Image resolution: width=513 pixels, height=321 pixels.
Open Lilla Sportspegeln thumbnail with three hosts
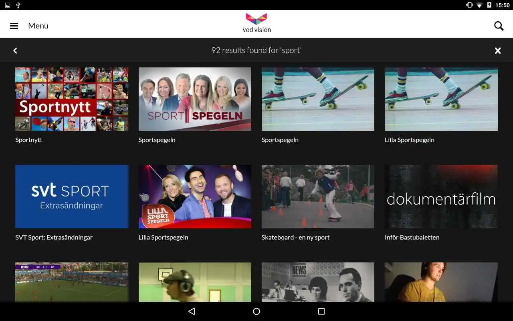(x=195, y=197)
